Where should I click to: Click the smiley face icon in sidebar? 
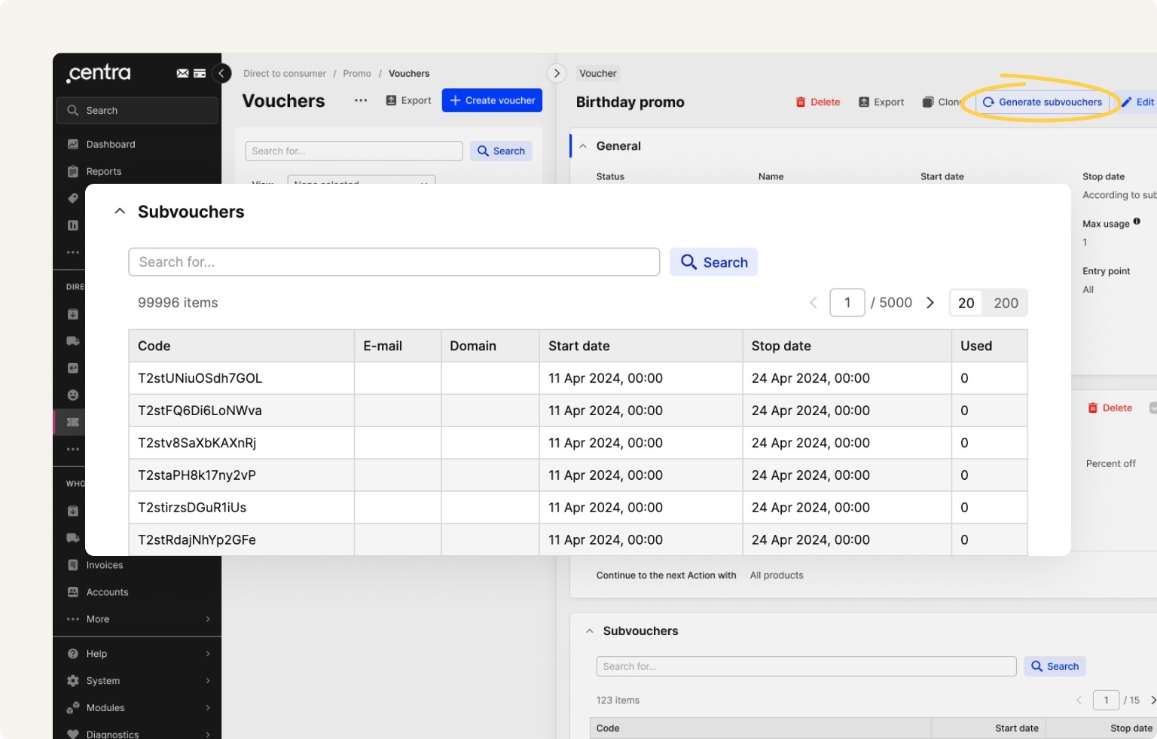pyautogui.click(x=73, y=395)
